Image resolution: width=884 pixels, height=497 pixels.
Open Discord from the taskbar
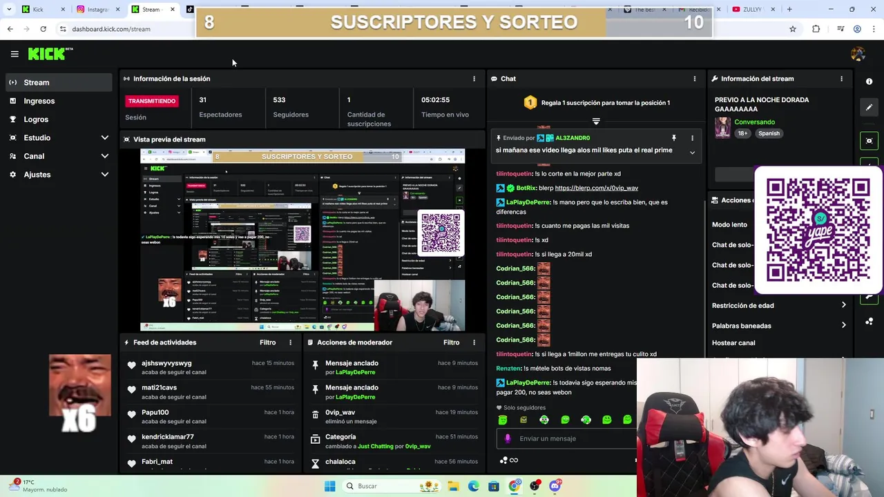555,486
